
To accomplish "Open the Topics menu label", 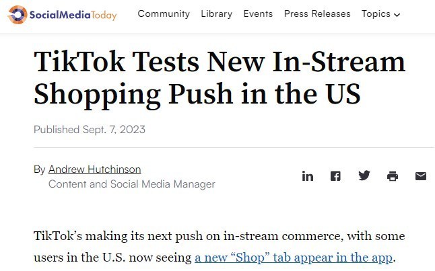I will [x=376, y=14].
